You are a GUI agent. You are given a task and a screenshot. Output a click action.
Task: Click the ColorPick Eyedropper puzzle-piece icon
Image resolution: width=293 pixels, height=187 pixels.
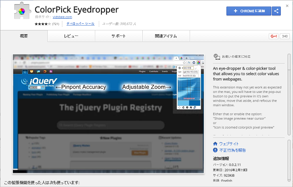(22, 11)
